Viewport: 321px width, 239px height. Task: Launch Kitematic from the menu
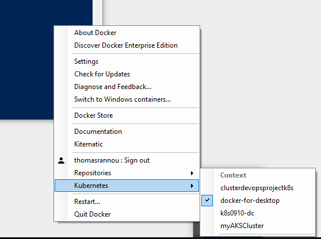pyautogui.click(x=127, y=144)
